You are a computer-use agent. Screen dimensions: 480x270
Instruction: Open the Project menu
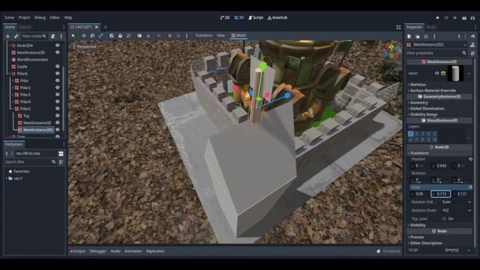[24, 17]
